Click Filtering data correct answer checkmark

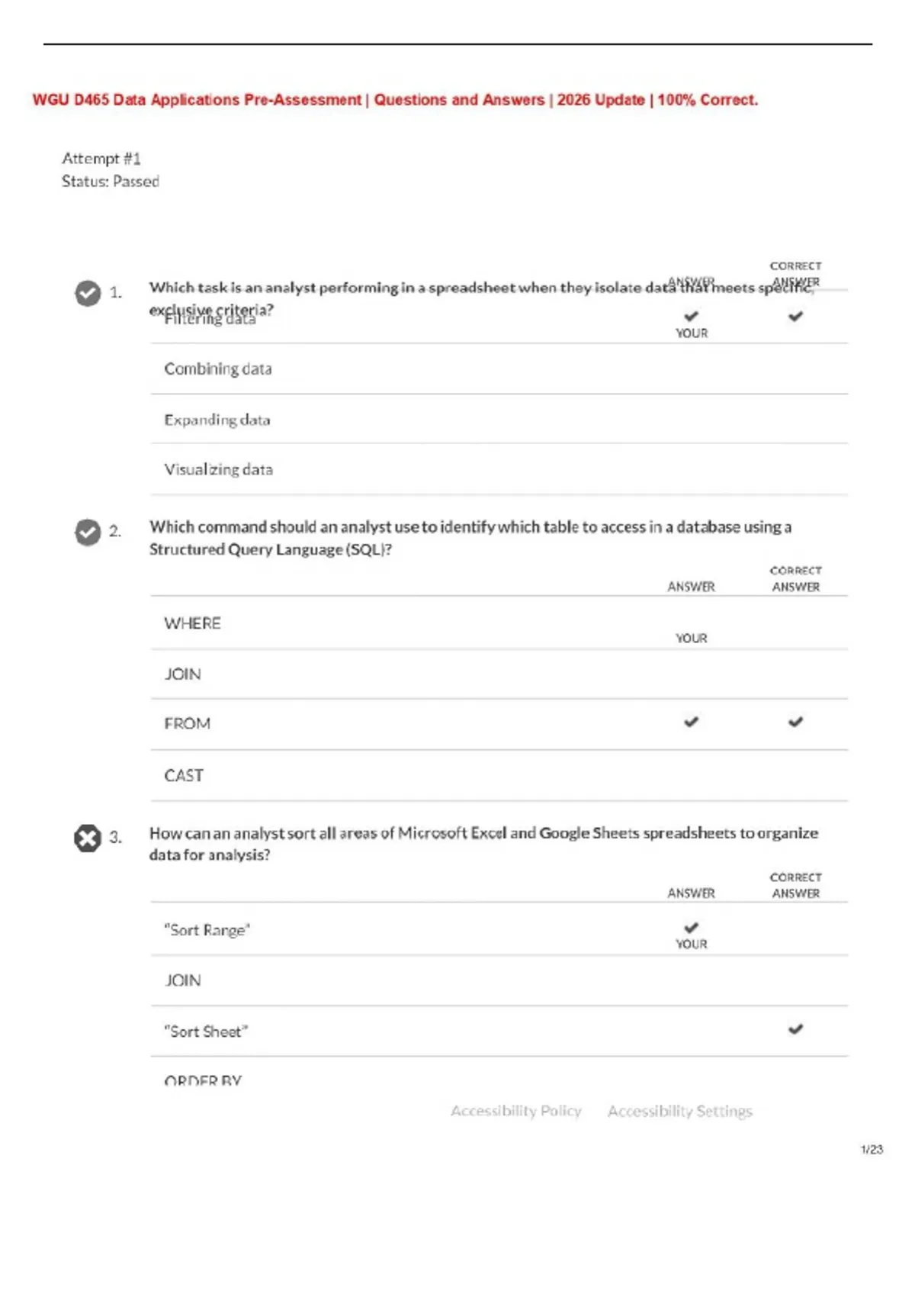[795, 316]
